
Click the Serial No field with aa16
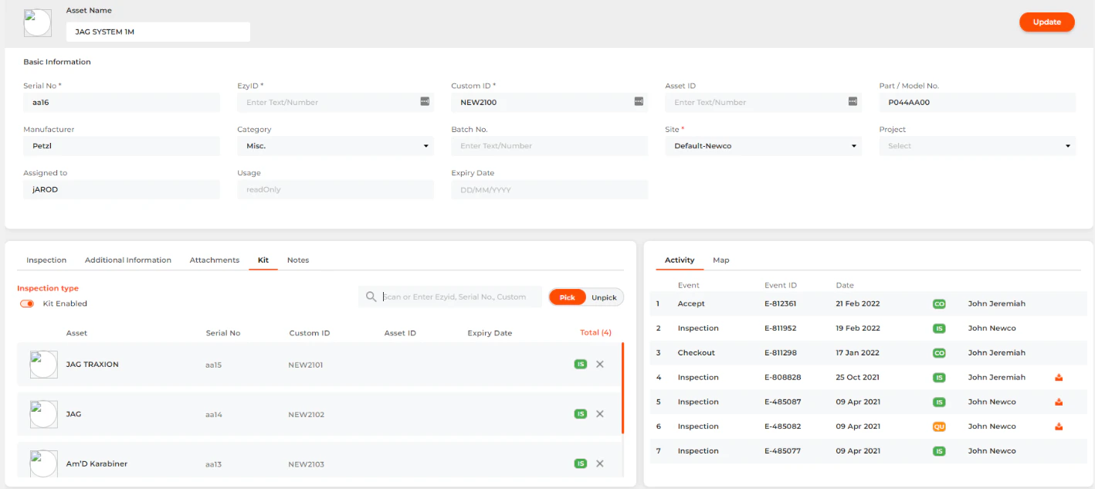[x=122, y=102]
